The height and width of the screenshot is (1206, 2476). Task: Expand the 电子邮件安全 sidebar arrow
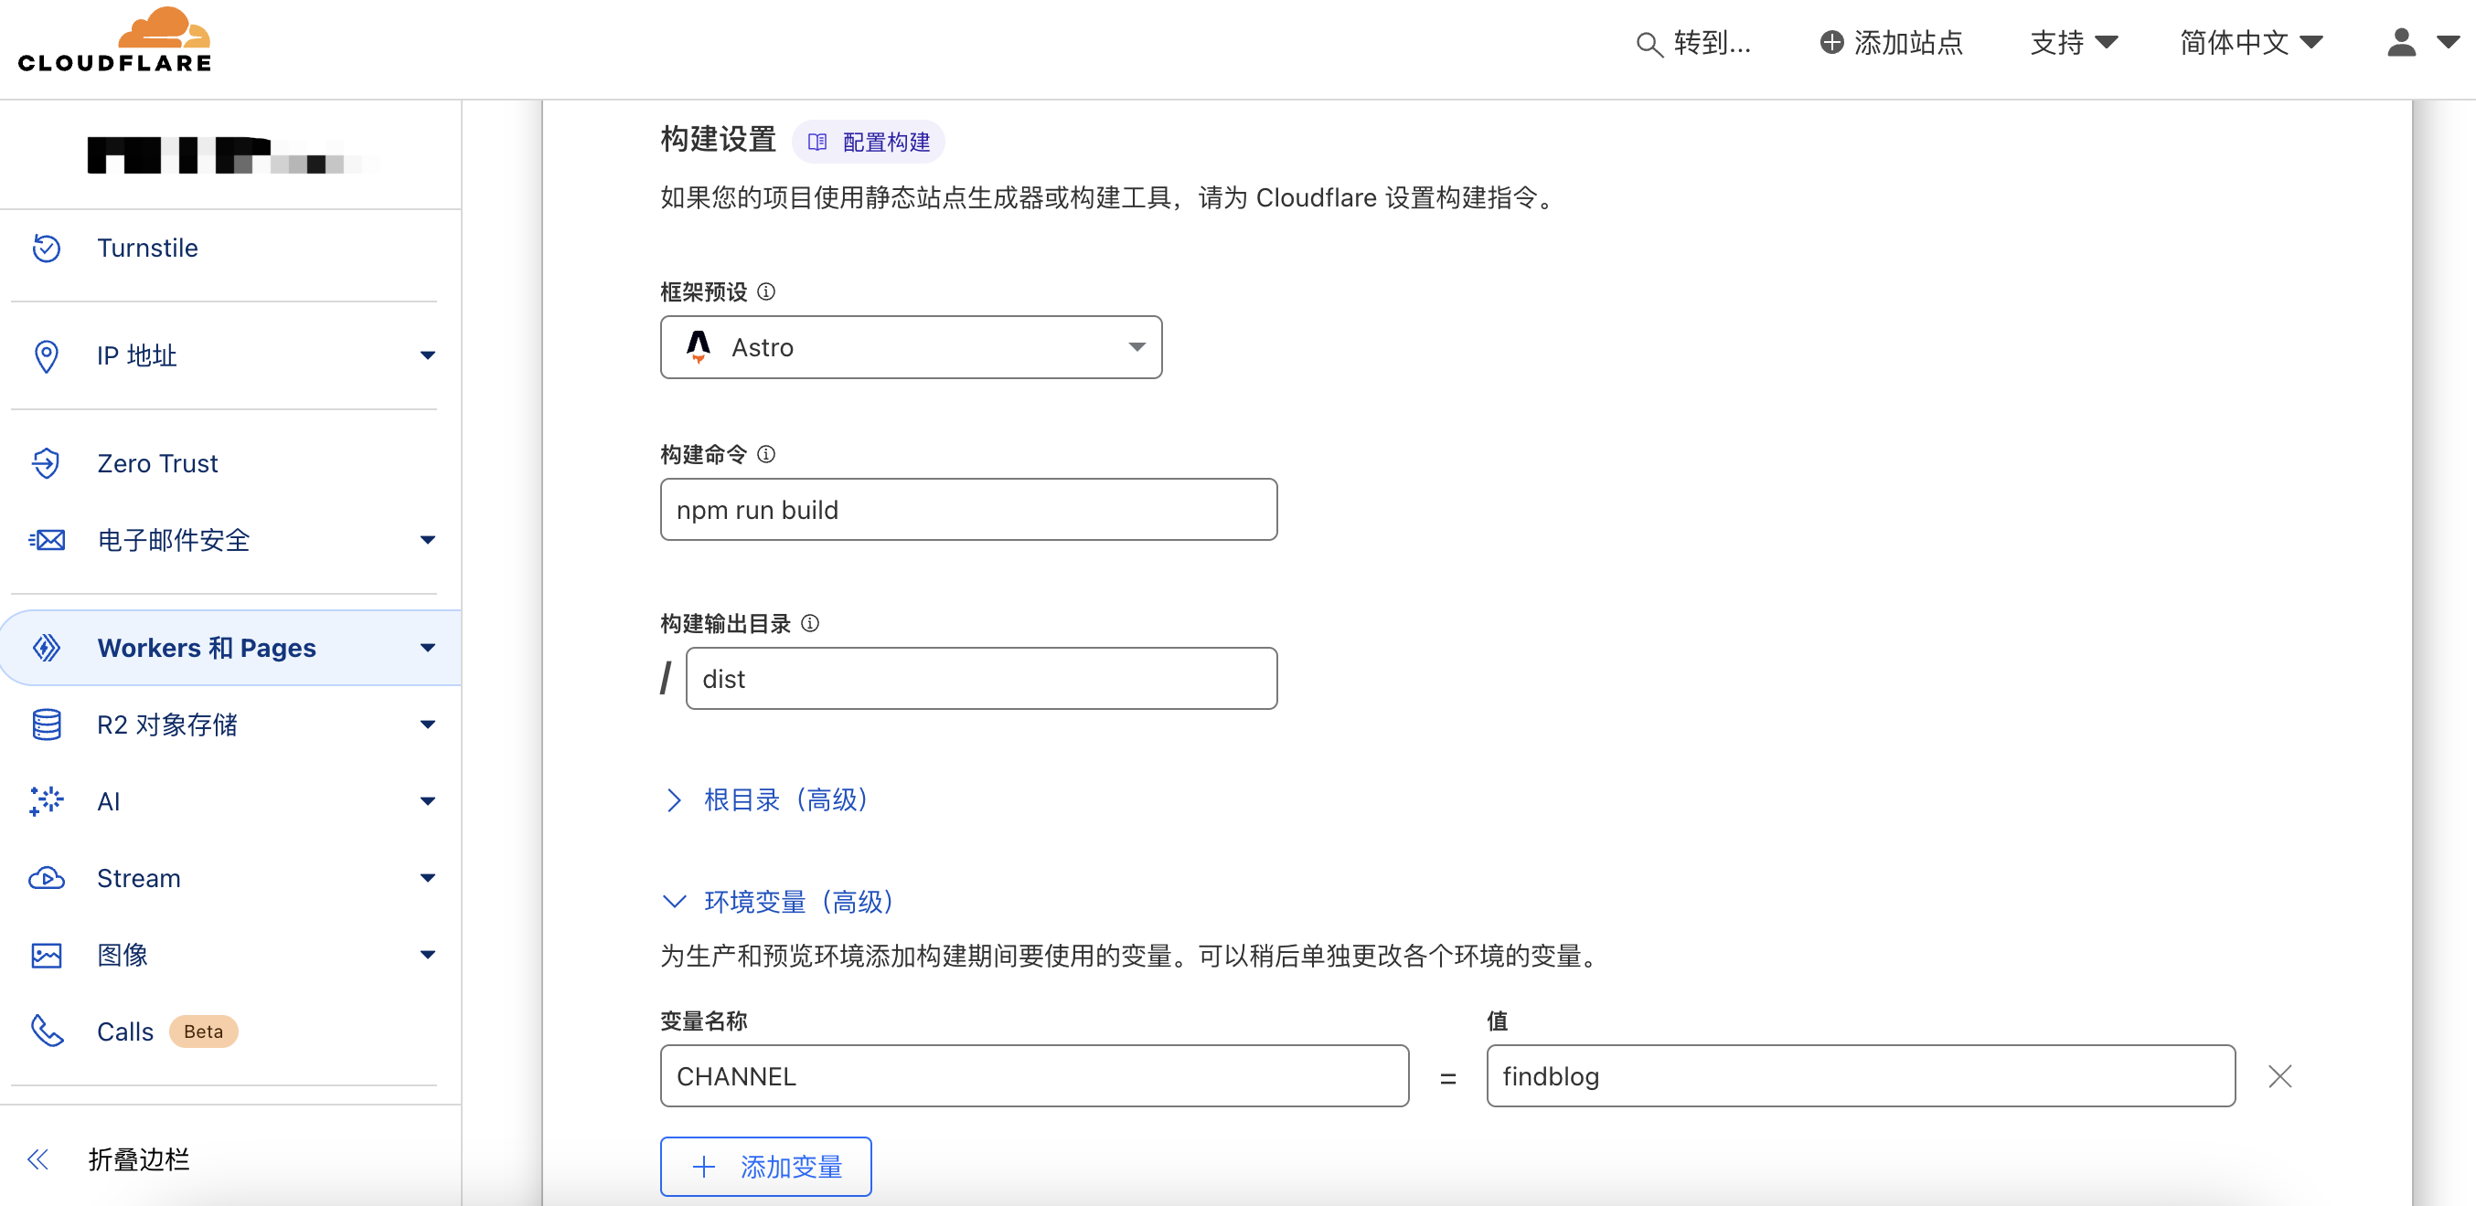[x=428, y=540]
